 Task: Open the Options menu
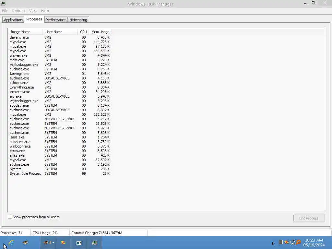pyautogui.click(x=18, y=11)
